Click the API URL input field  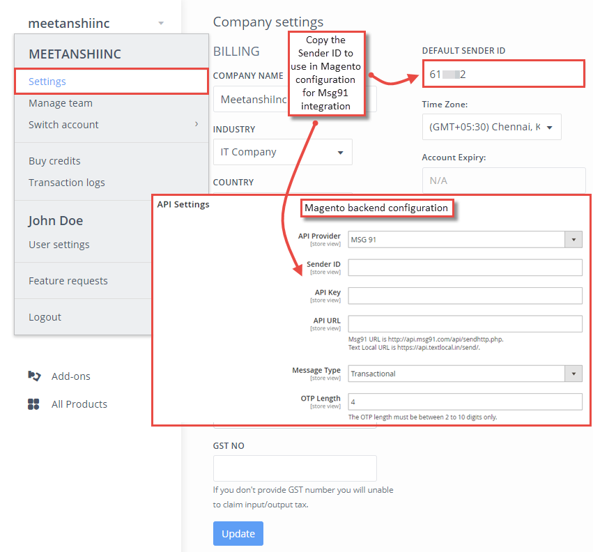(x=465, y=324)
